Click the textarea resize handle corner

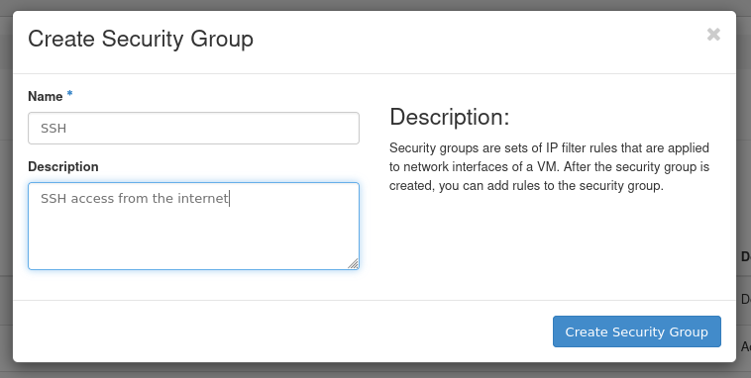pos(353,263)
